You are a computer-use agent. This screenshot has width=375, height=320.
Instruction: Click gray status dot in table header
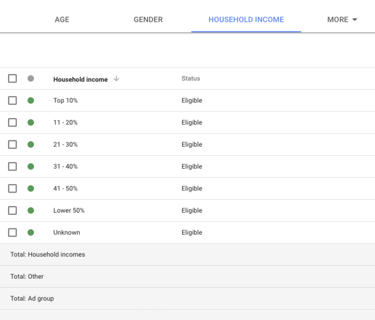coord(31,79)
